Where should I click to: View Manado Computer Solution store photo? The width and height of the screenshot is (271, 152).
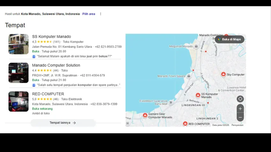click(18, 73)
